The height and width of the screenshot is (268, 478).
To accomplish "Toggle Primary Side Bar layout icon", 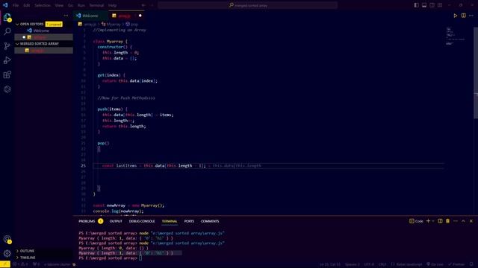I will tap(417, 5).
